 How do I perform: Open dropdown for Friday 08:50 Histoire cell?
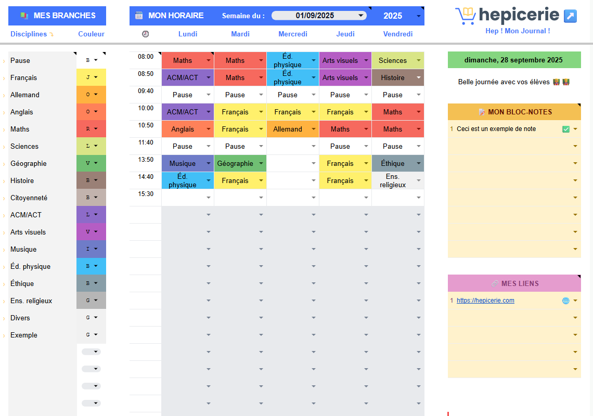point(419,77)
